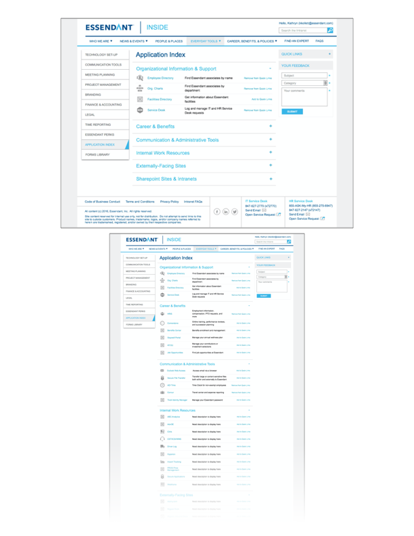Collapse Communication & Administrative Tools in lower page

(x=249, y=363)
